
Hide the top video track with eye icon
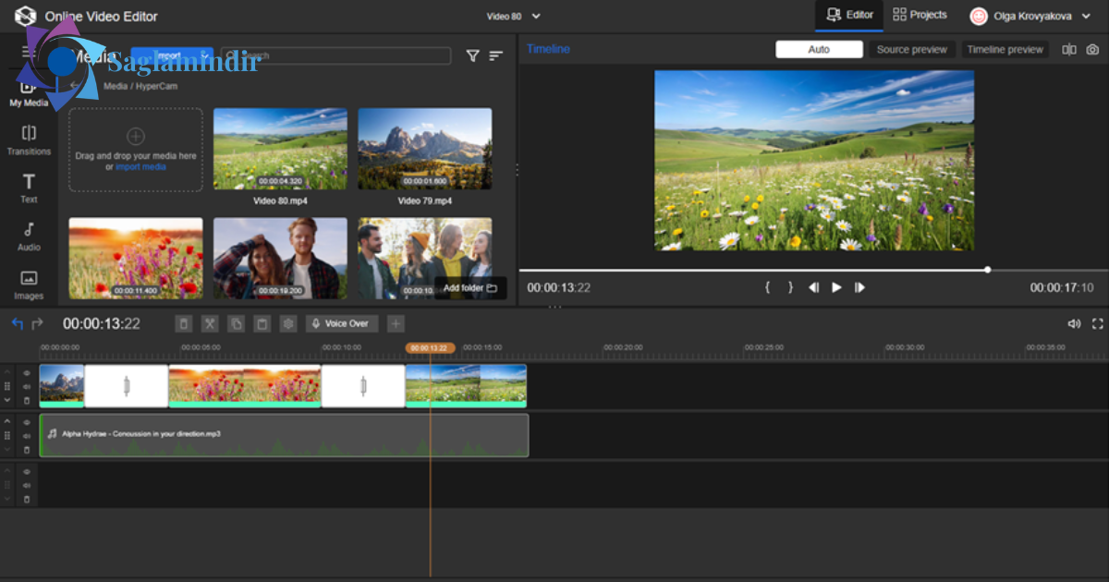pos(27,373)
